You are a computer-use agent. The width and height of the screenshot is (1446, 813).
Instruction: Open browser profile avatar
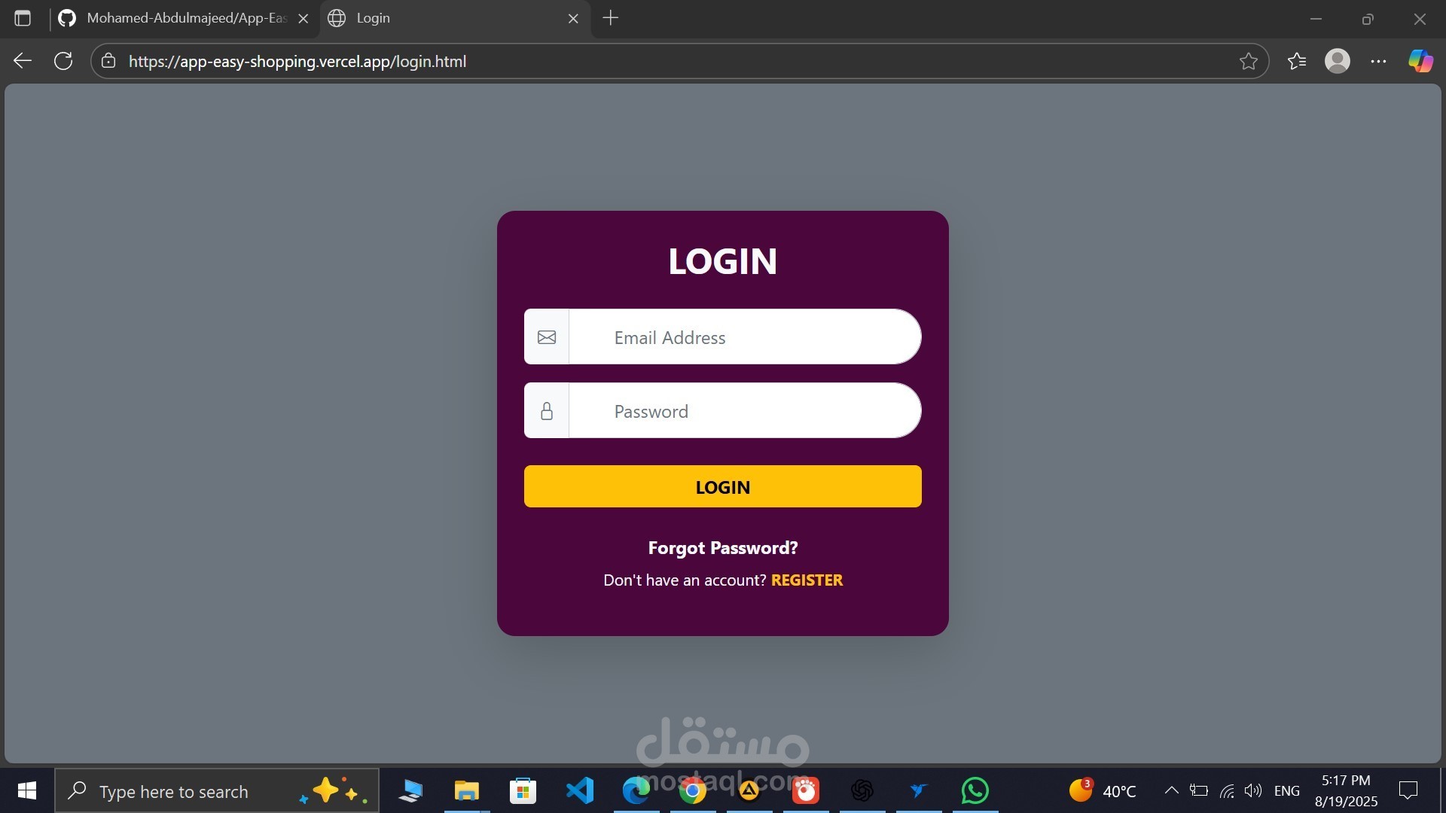pyautogui.click(x=1337, y=61)
